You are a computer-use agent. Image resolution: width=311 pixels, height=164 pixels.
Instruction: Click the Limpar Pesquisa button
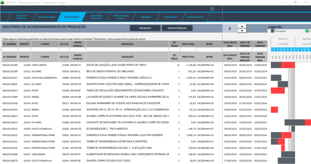pos(177,28)
